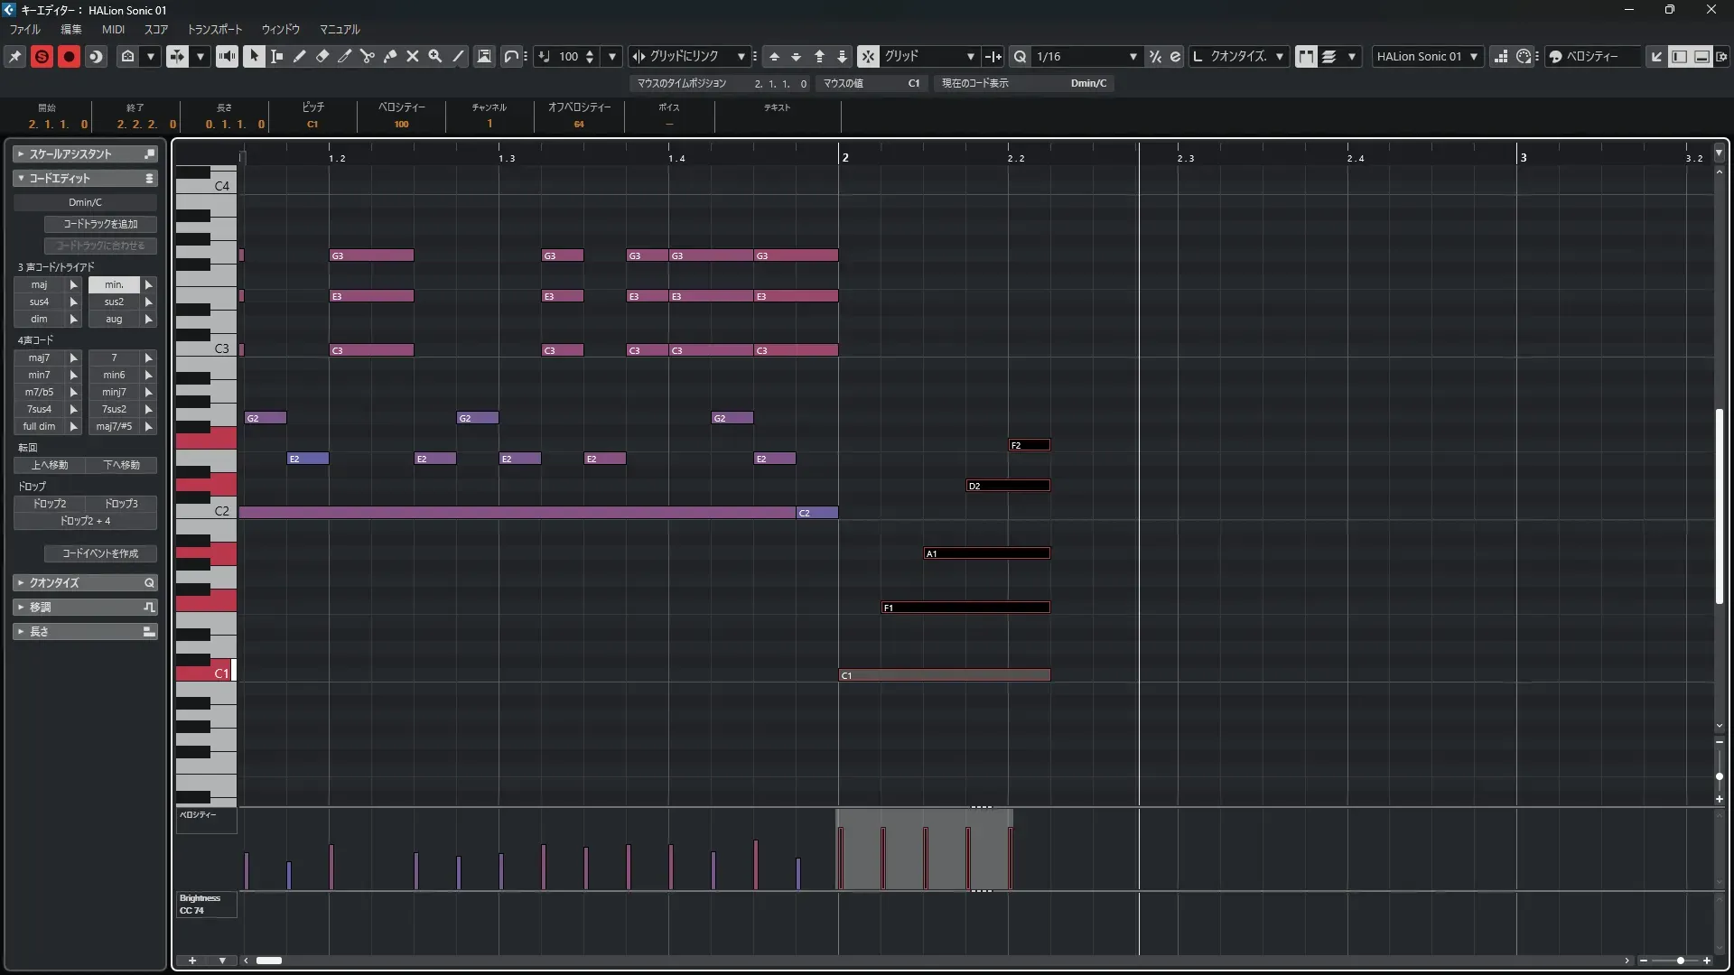This screenshot has height=975, width=1734.
Task: Select the Glue tool
Action: click(x=390, y=56)
